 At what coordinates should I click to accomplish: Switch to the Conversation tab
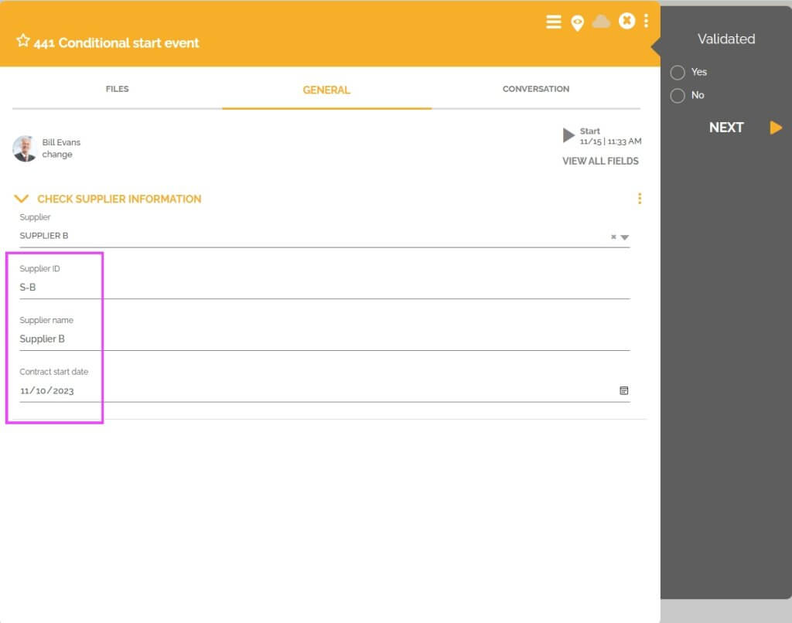(x=535, y=89)
